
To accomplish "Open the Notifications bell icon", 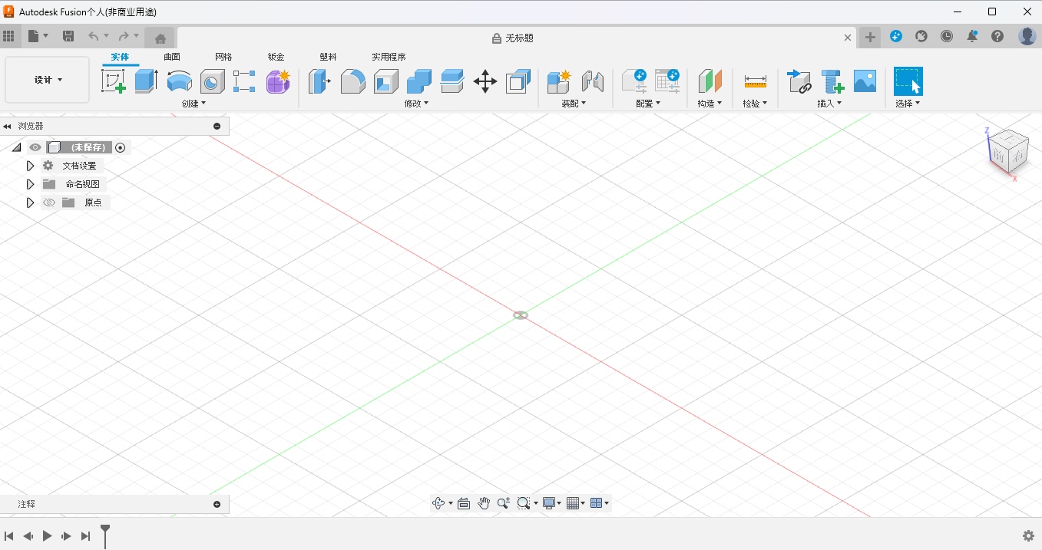I will point(972,36).
